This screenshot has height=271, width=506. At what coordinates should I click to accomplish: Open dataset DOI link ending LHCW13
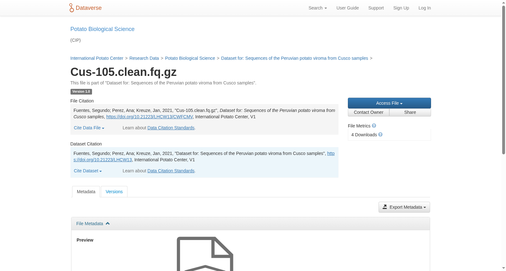tap(102, 160)
